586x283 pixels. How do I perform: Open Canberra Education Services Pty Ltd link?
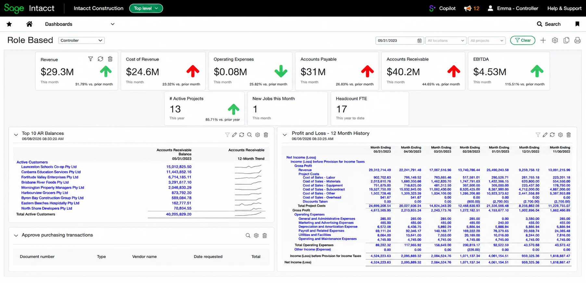[51, 172]
